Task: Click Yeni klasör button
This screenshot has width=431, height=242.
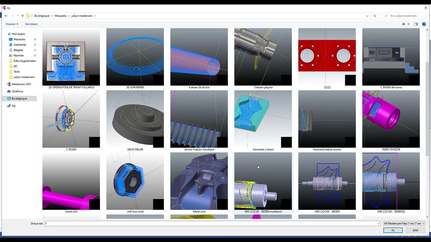Action: click(x=31, y=24)
